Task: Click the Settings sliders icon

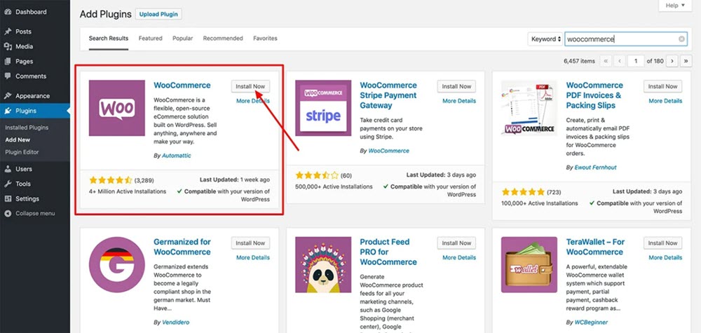Action: point(8,198)
